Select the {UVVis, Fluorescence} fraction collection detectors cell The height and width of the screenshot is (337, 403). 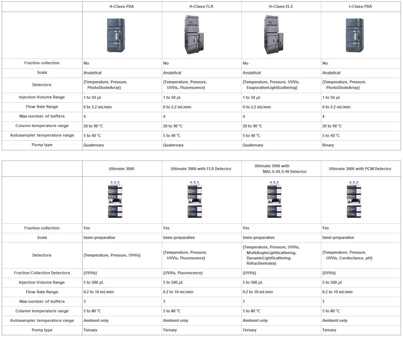pos(182,273)
